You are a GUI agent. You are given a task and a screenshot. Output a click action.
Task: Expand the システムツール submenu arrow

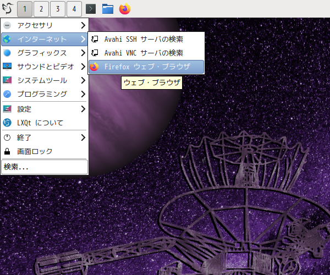[x=83, y=80]
